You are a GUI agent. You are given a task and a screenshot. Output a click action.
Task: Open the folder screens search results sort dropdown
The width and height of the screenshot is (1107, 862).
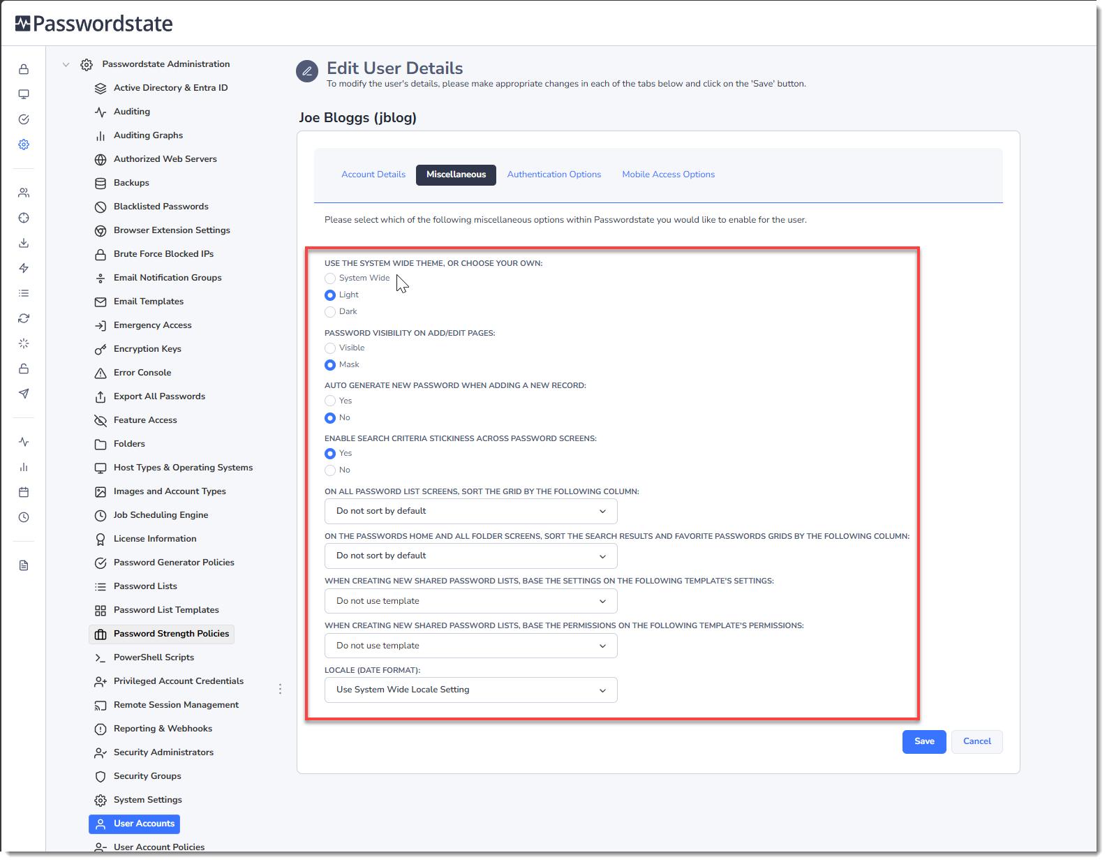tap(471, 556)
